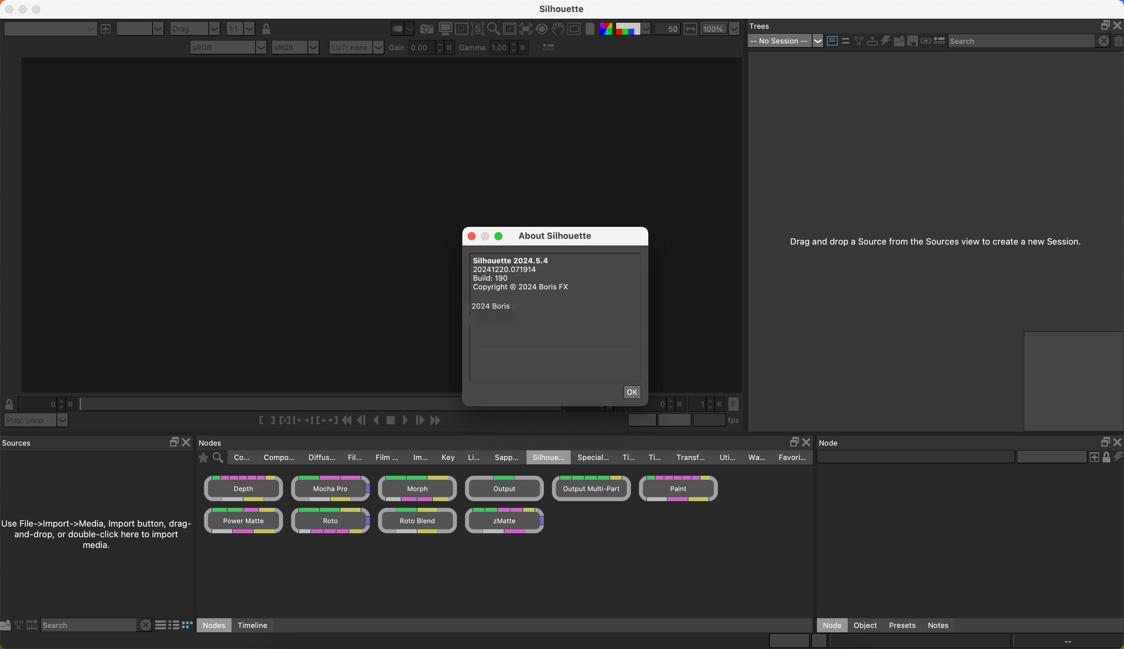The width and height of the screenshot is (1124, 649).
Task: Toggle the pill-shaped switch in viewer toolbar
Action: 397,29
